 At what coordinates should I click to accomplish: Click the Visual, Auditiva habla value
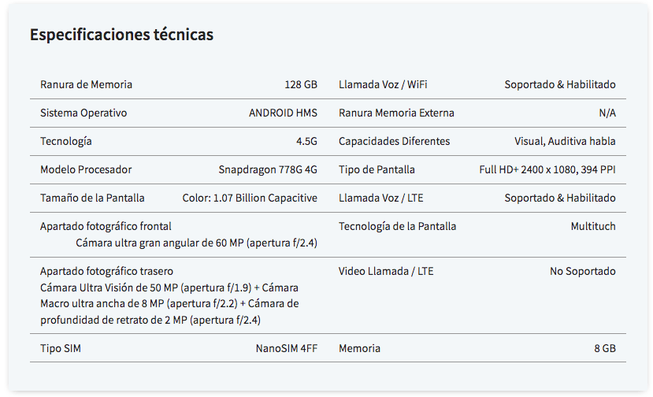(x=565, y=141)
